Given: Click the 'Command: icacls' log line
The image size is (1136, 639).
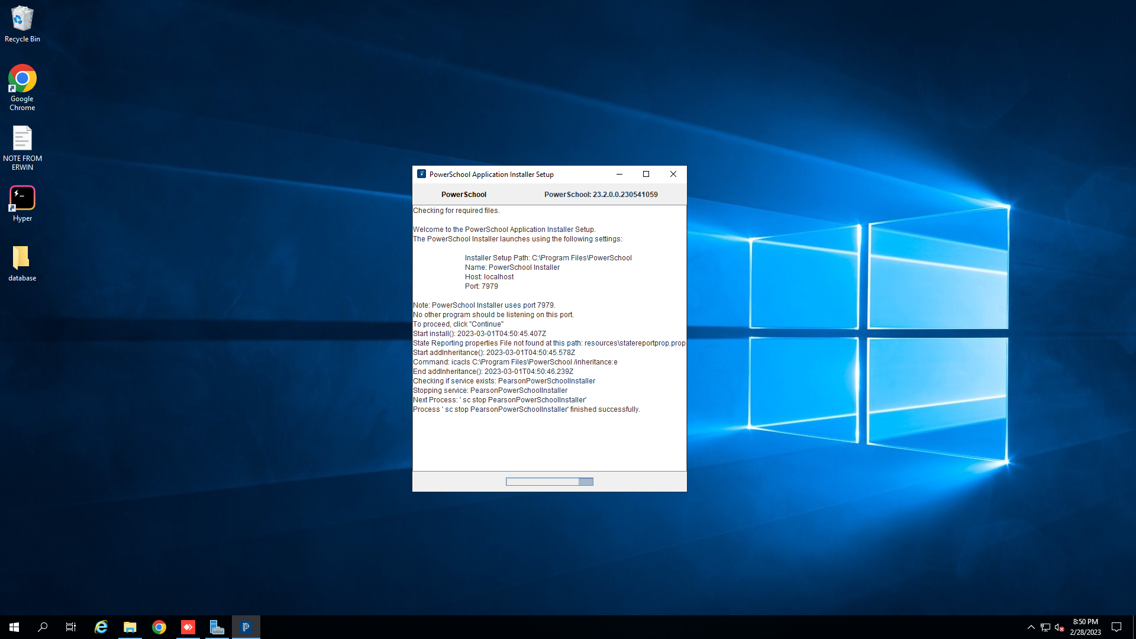Looking at the screenshot, I should (x=515, y=362).
